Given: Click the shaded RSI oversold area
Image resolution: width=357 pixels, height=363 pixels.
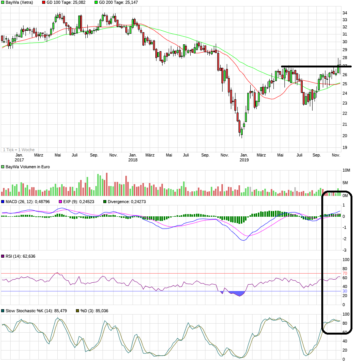Looking at the screenshot, I should (236, 293).
